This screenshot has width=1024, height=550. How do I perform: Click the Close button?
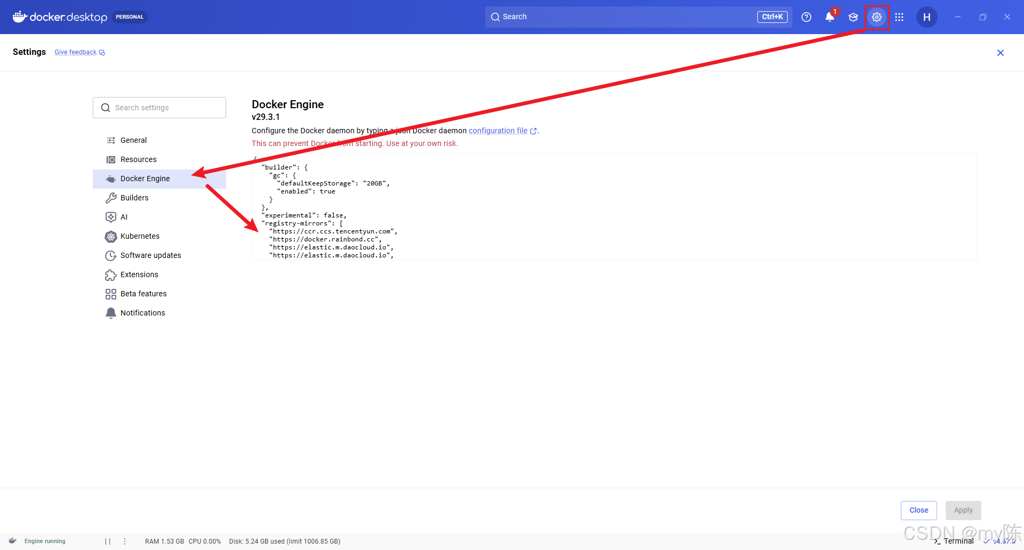[x=919, y=510]
